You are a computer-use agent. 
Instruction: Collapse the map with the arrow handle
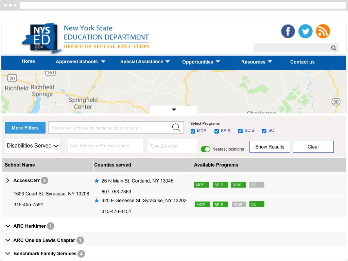174,109
